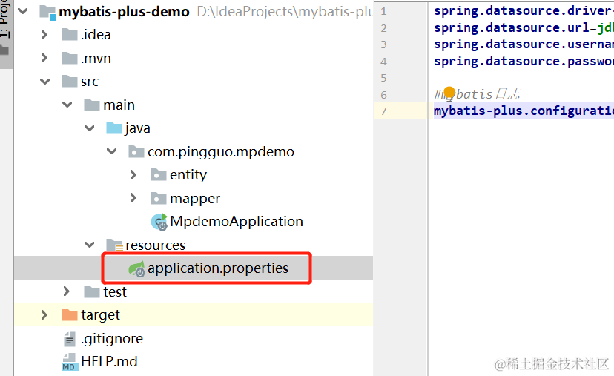Screen dimensions: 614x376
Task: Click the resources folder icon
Action: (x=115, y=245)
